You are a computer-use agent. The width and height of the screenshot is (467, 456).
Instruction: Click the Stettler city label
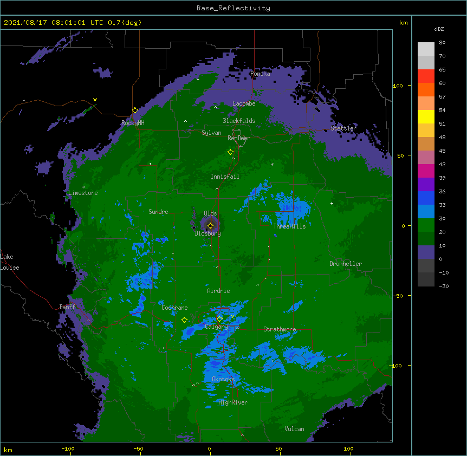(343, 128)
